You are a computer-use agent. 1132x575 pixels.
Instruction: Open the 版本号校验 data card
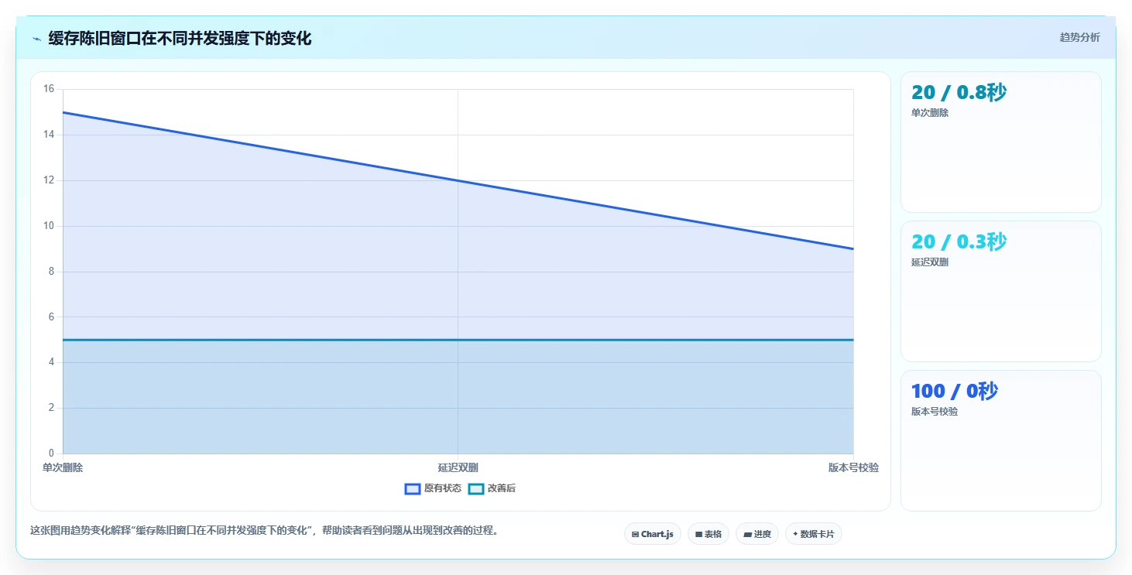1000,440
